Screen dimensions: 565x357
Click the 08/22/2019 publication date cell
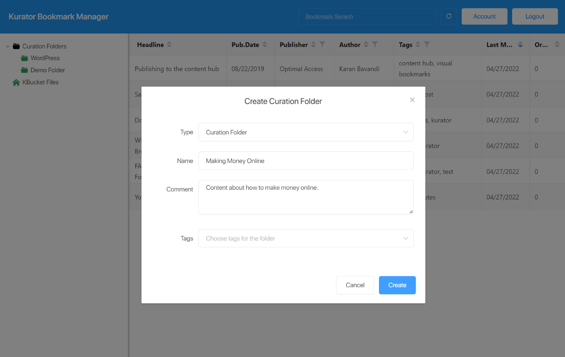[x=248, y=69]
